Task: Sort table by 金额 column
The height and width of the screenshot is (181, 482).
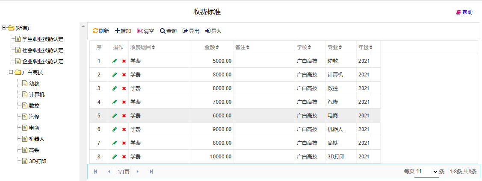Action: click(x=212, y=47)
